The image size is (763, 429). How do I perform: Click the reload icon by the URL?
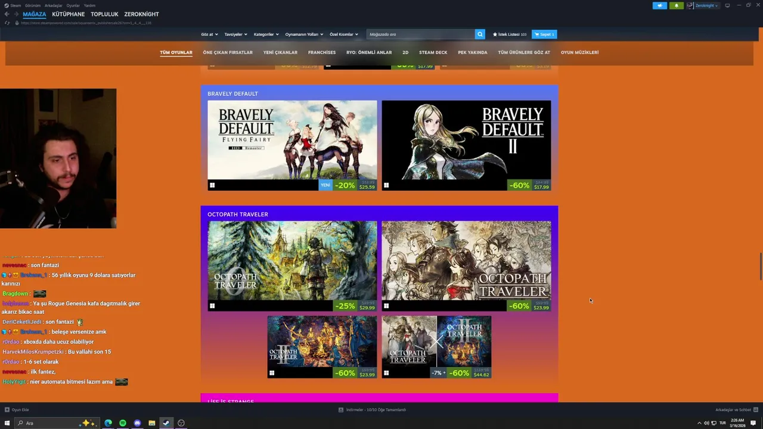pos(7,23)
